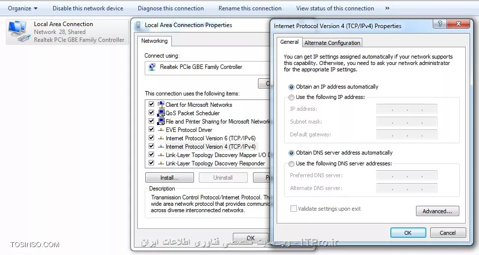Switch to Alternate Configuration tab
Image resolution: width=479 pixels, height=255 pixels.
coord(332,43)
